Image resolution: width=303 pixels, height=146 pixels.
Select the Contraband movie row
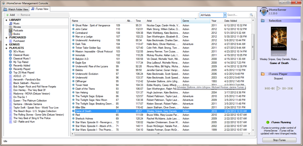click(x=161, y=33)
